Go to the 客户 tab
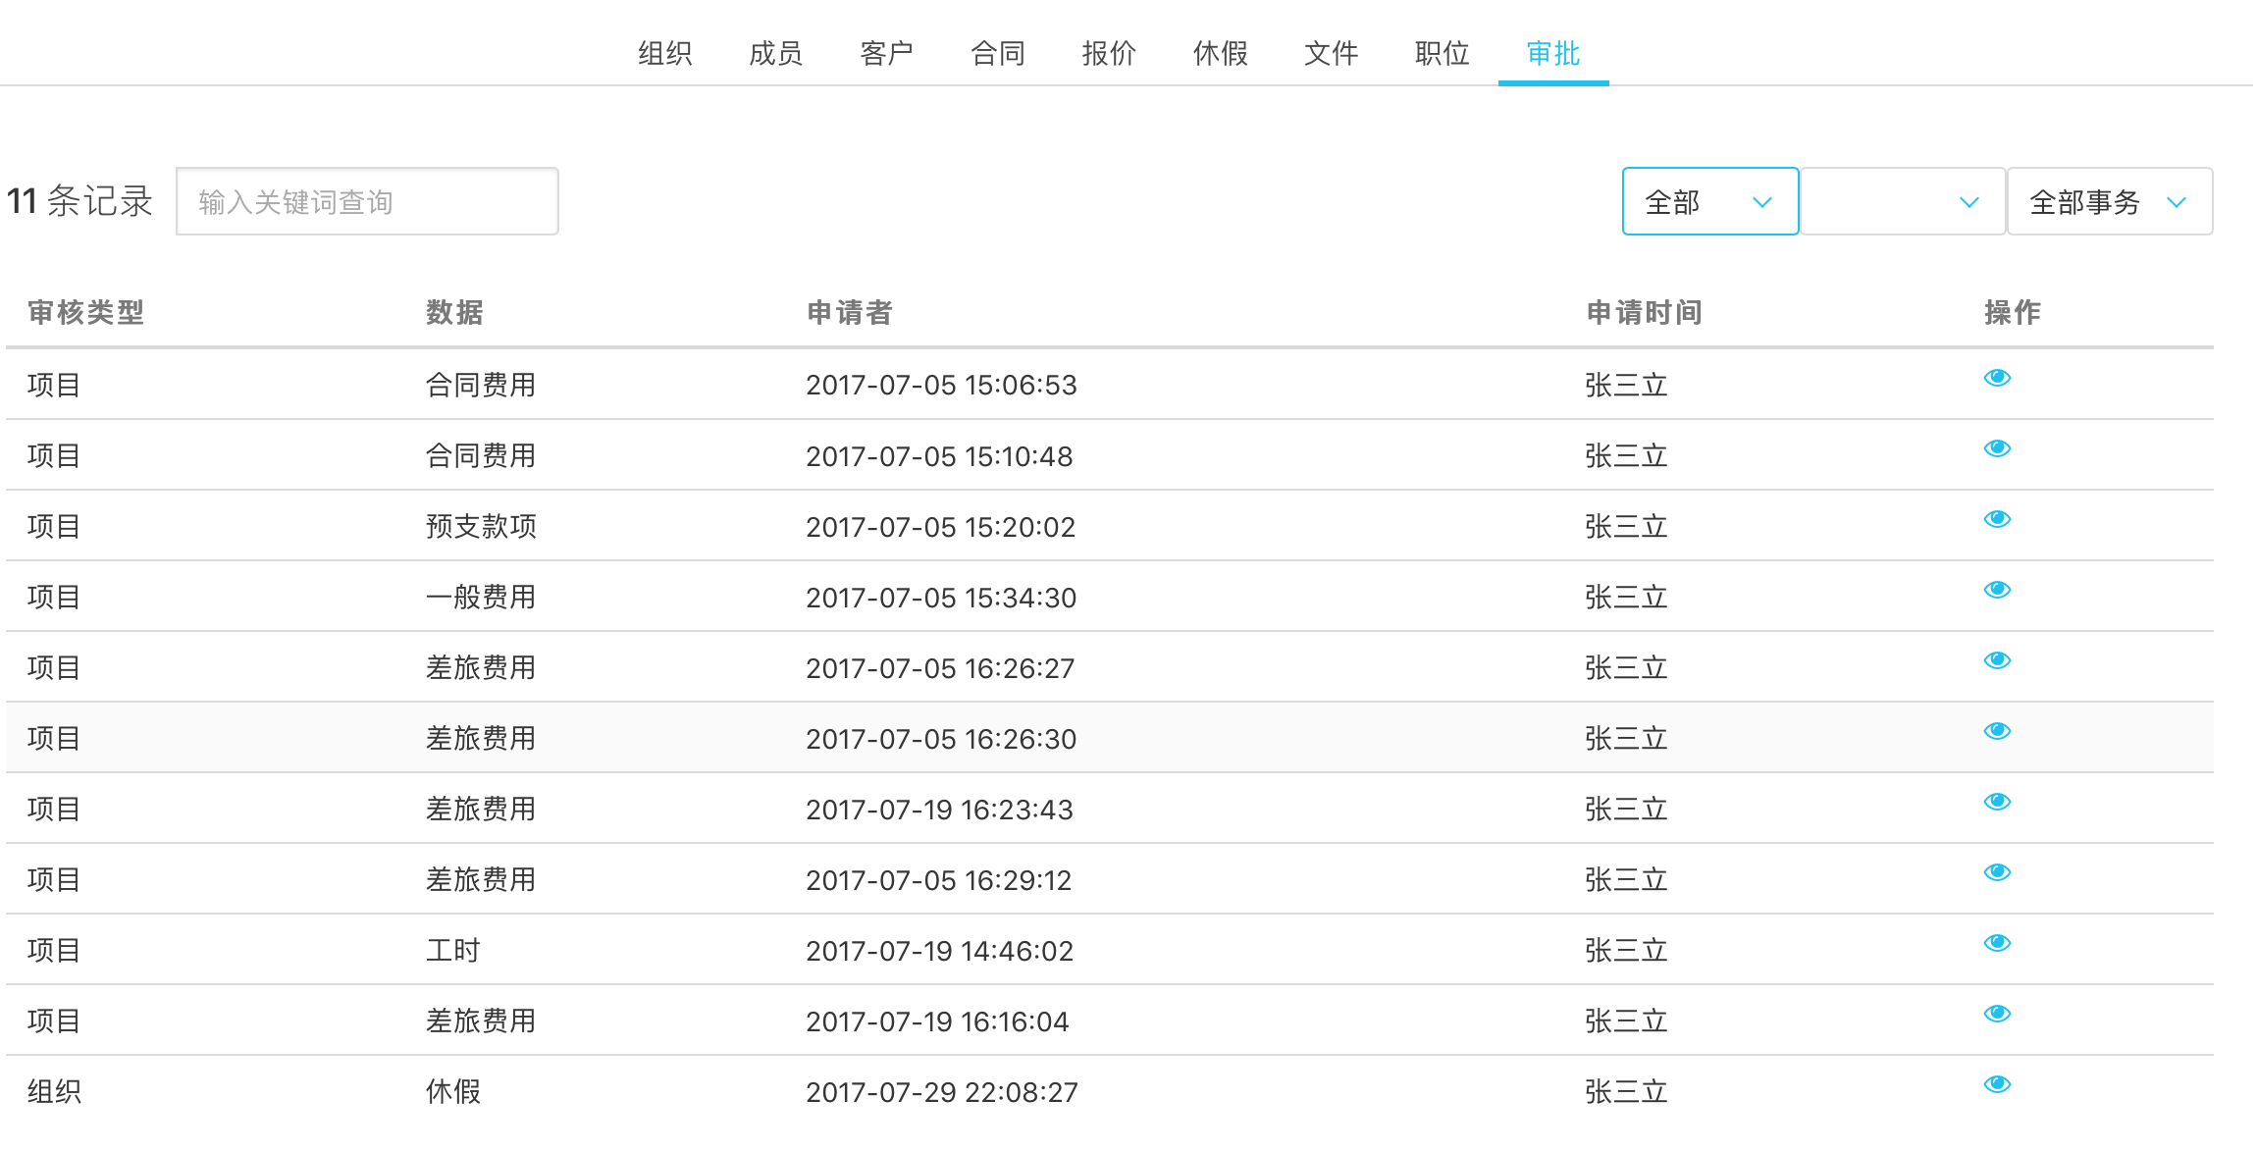Viewport: 2257px width, 1152px height. [887, 53]
